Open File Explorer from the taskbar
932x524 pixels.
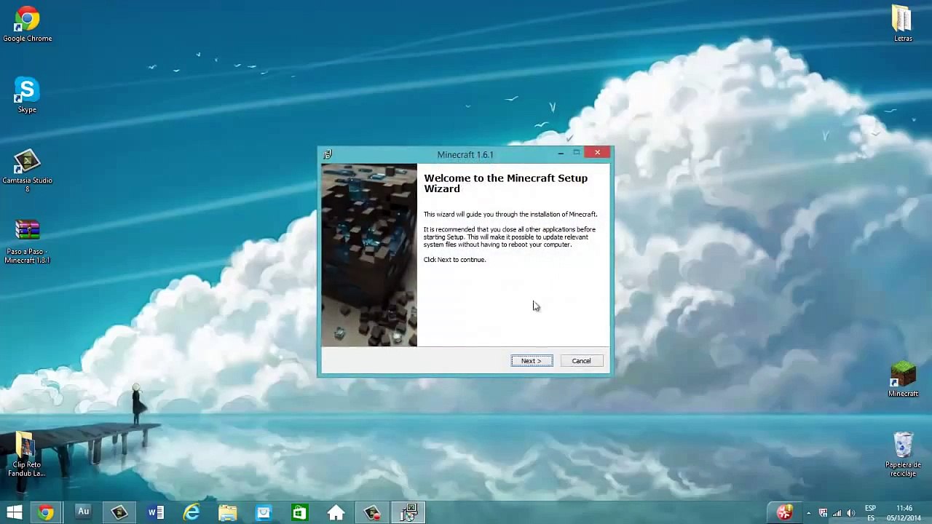click(x=228, y=512)
